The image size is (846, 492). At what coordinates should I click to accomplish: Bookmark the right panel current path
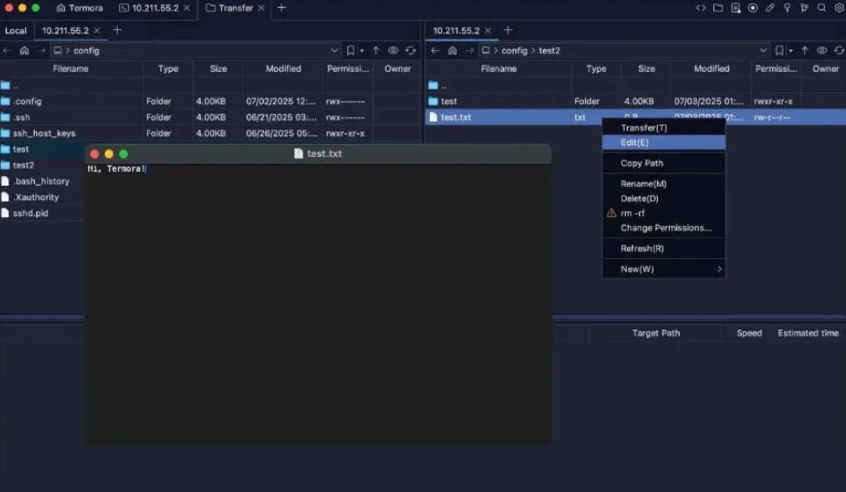coord(779,50)
